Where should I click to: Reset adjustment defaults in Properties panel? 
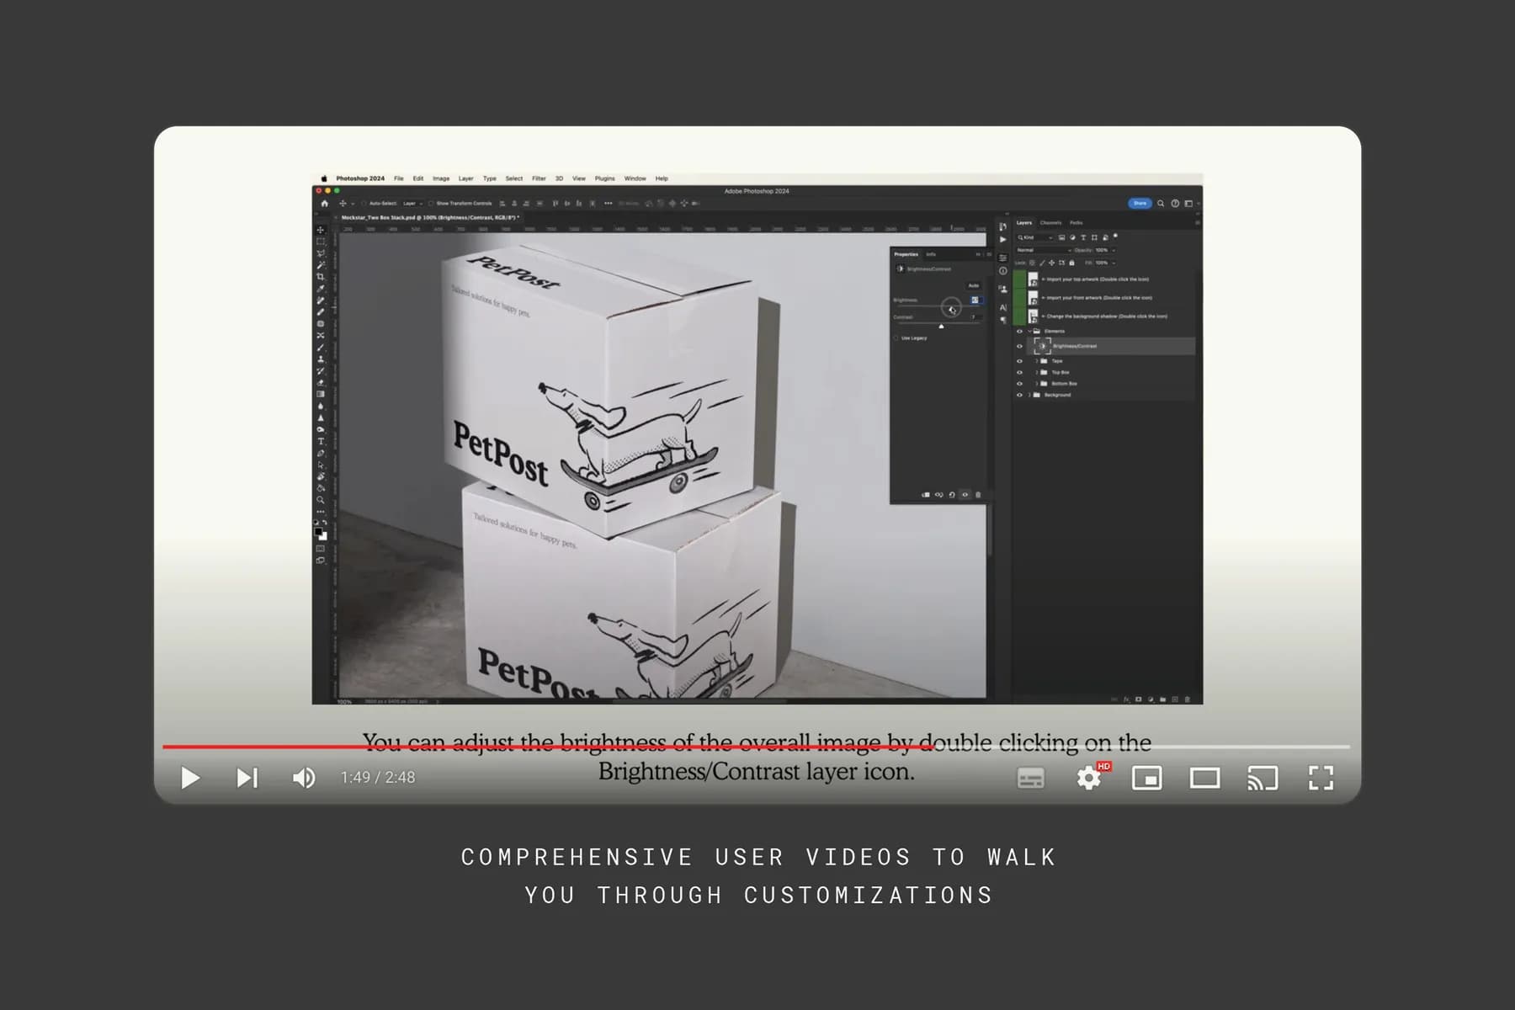point(952,495)
